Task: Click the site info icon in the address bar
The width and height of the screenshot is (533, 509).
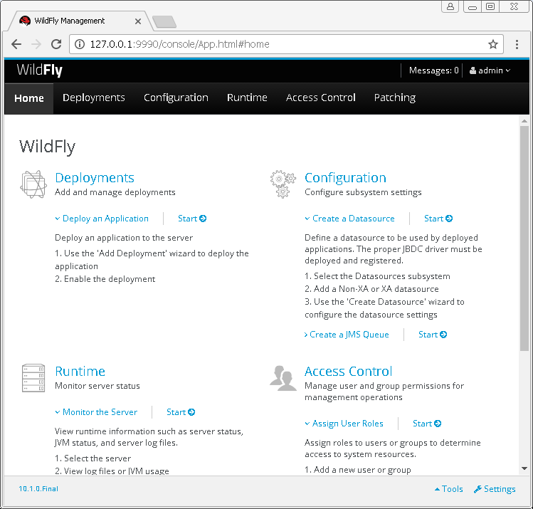Action: (80, 44)
